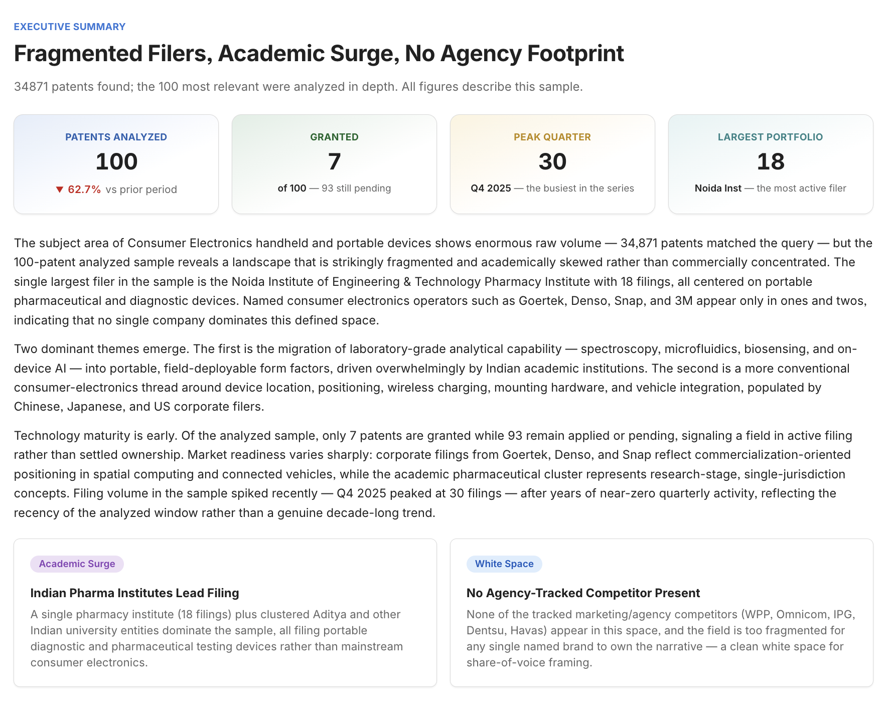Click the 93 still pending text
The image size is (889, 708).
click(356, 188)
